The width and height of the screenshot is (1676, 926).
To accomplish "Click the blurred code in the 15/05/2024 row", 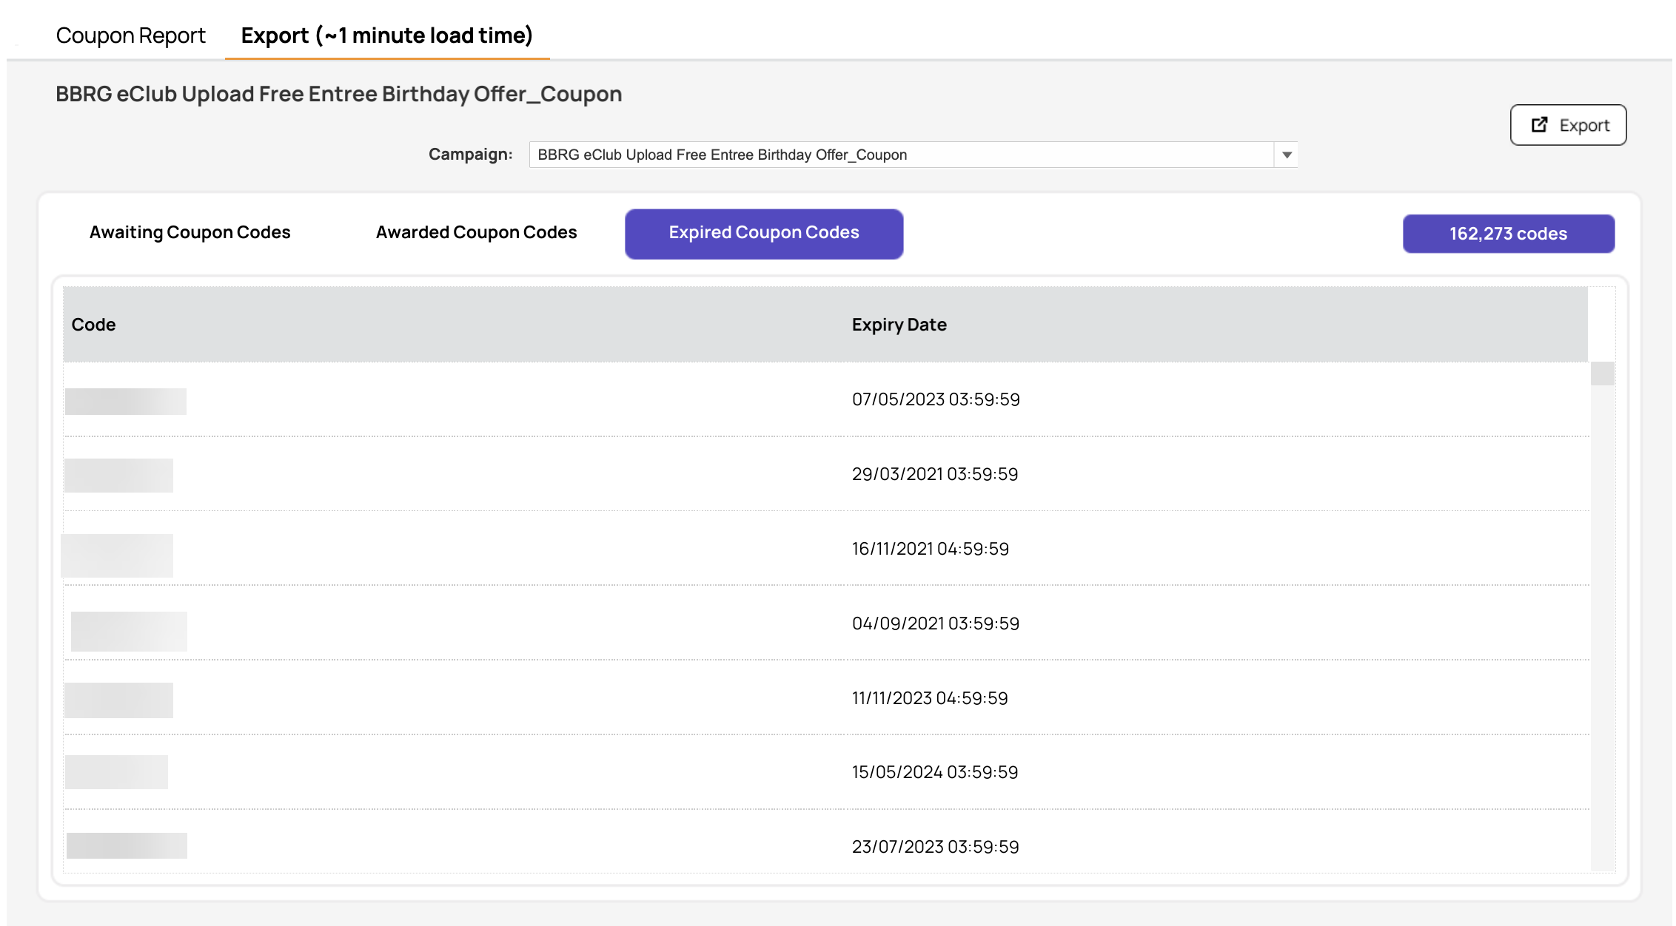I will [116, 772].
